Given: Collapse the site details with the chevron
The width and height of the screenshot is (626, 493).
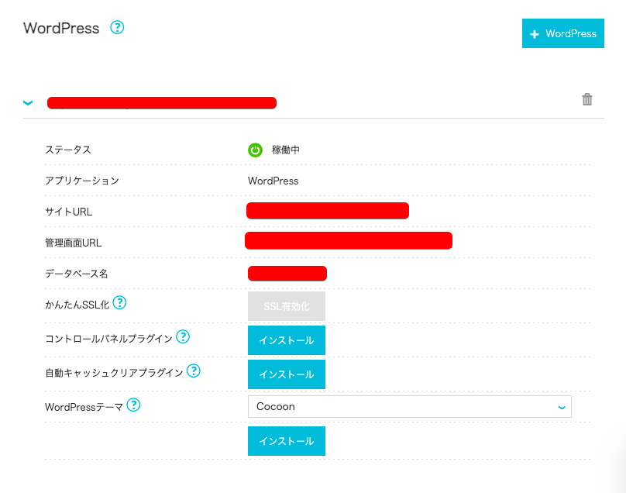Looking at the screenshot, I should click(29, 102).
